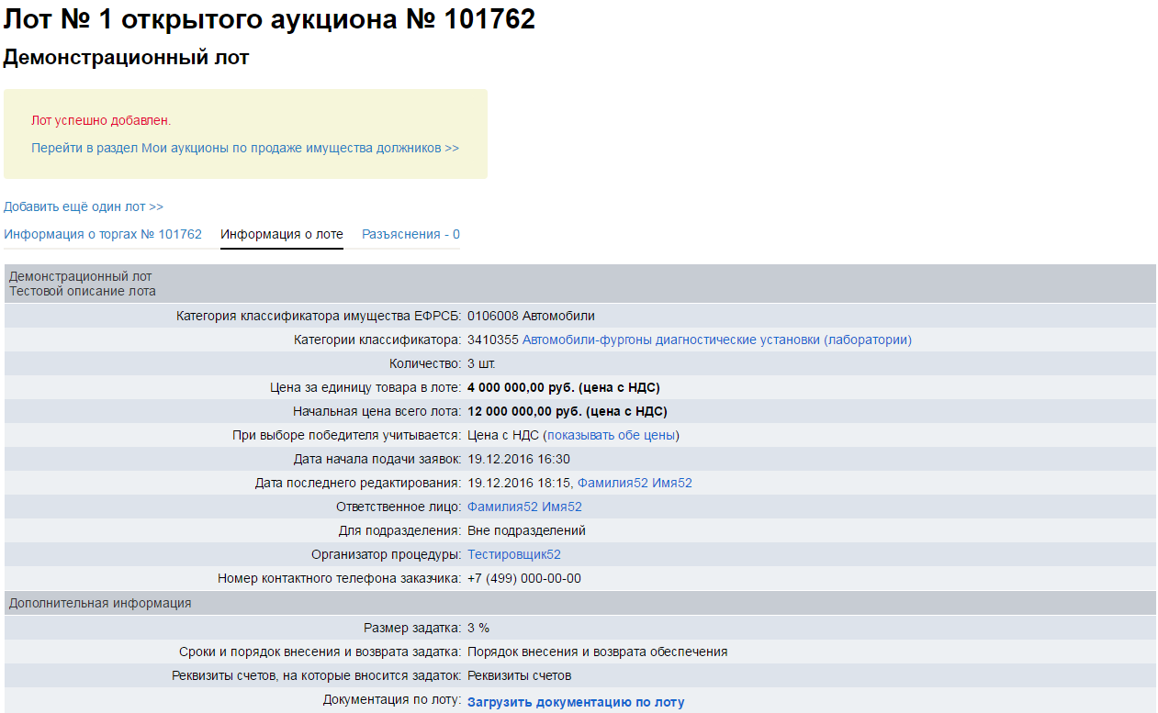Click 'Добавить ещё один лот' link

(x=84, y=207)
